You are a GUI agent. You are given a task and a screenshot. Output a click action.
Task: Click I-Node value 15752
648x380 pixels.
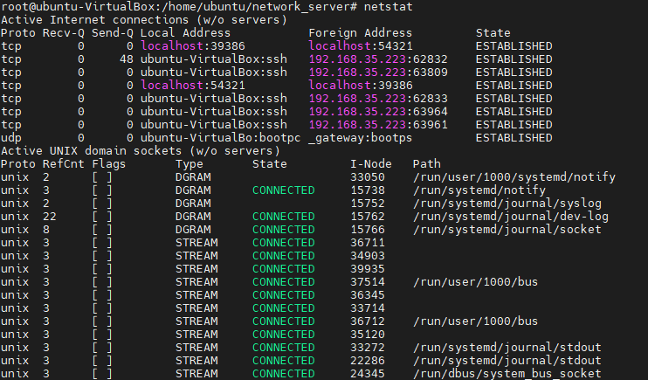point(368,204)
